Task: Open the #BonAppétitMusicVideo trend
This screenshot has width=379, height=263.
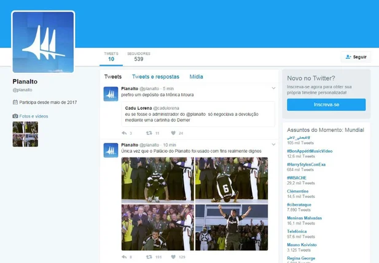Action: point(310,151)
